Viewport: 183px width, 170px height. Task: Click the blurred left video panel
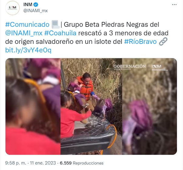[x=33, y=106]
